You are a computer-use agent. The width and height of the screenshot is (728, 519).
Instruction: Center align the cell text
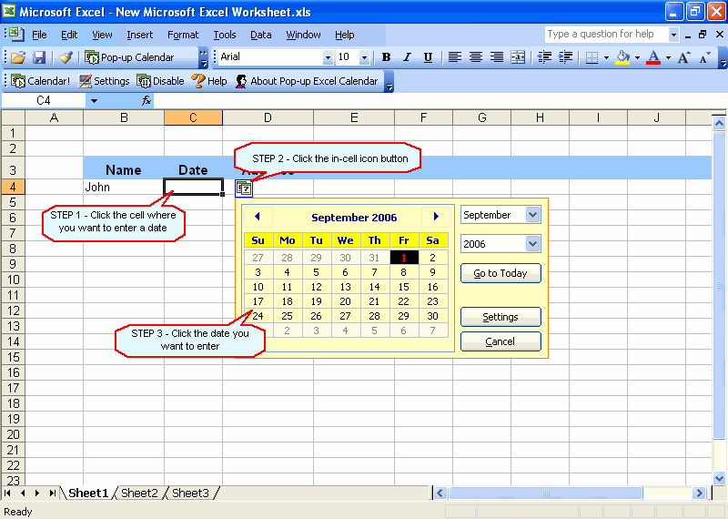tap(475, 57)
